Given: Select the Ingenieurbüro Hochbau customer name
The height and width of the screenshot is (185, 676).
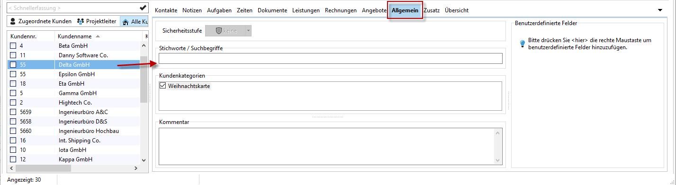Looking at the screenshot, I should tap(89, 131).
